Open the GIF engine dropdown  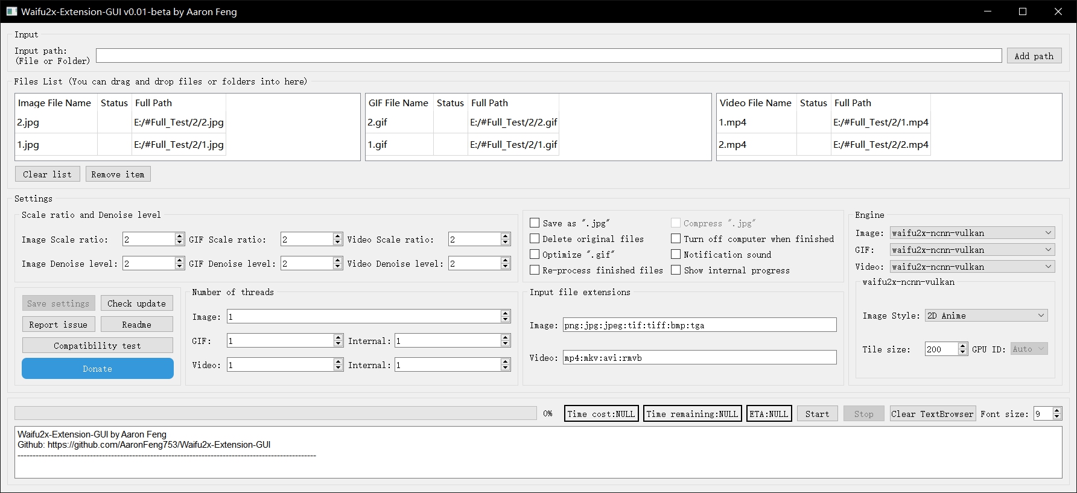click(973, 250)
